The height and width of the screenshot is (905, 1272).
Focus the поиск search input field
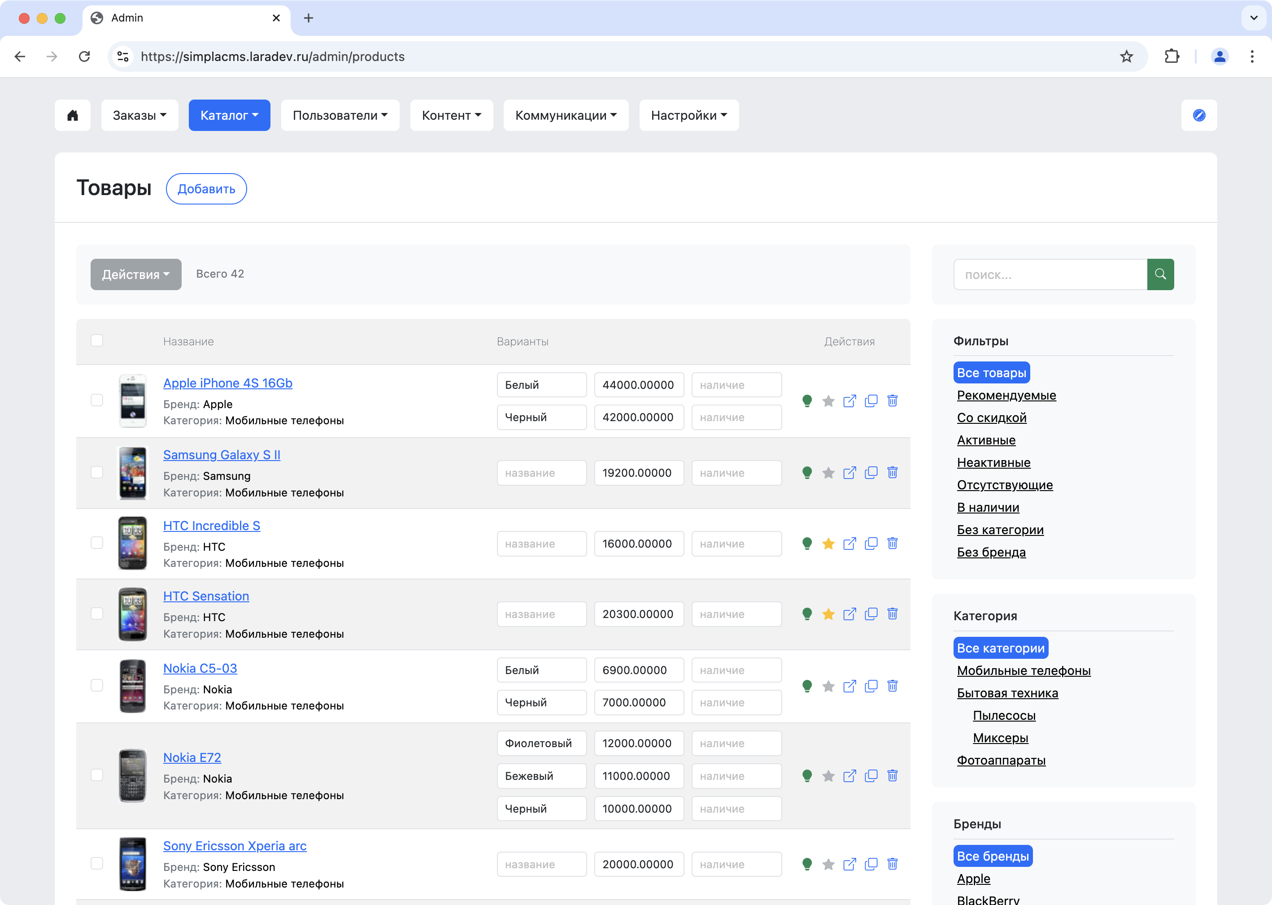point(1050,274)
